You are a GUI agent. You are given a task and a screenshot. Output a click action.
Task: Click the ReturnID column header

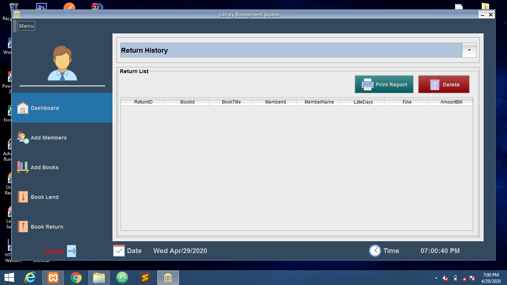[x=143, y=101]
